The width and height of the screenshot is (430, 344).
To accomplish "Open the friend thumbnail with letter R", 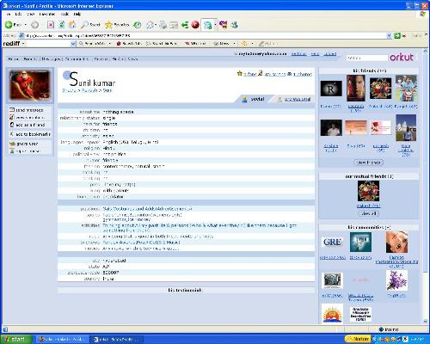I will [x=331, y=89].
